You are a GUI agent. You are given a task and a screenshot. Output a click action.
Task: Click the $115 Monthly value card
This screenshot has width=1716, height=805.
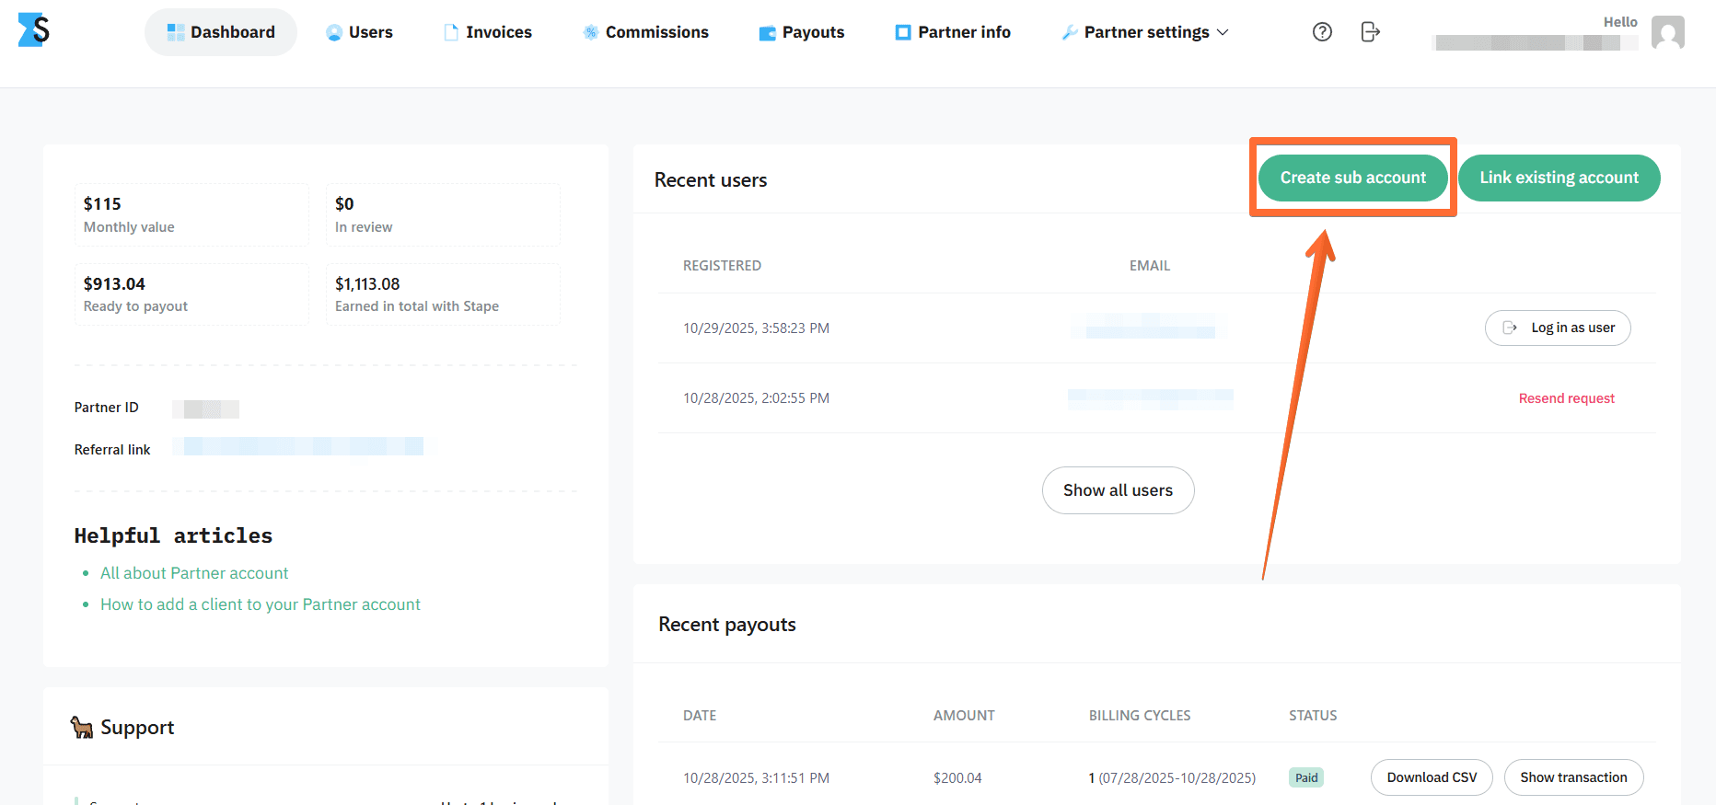point(191,214)
